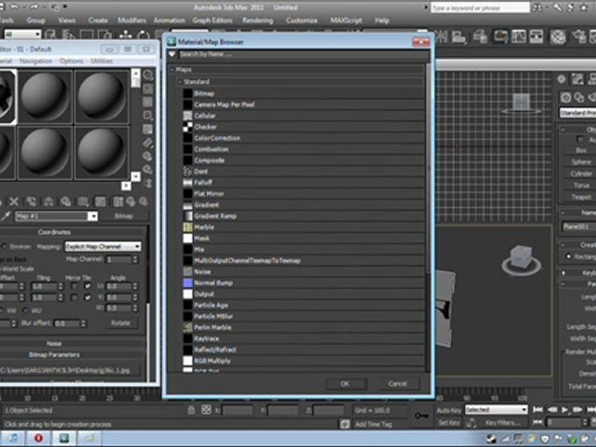Open the Map #1 name dropdown
This screenshot has width=596, height=447.
point(93,216)
